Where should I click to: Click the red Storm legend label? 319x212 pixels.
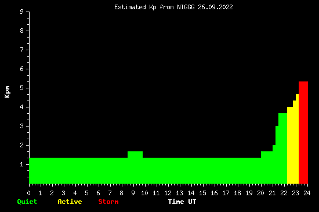tap(108, 202)
